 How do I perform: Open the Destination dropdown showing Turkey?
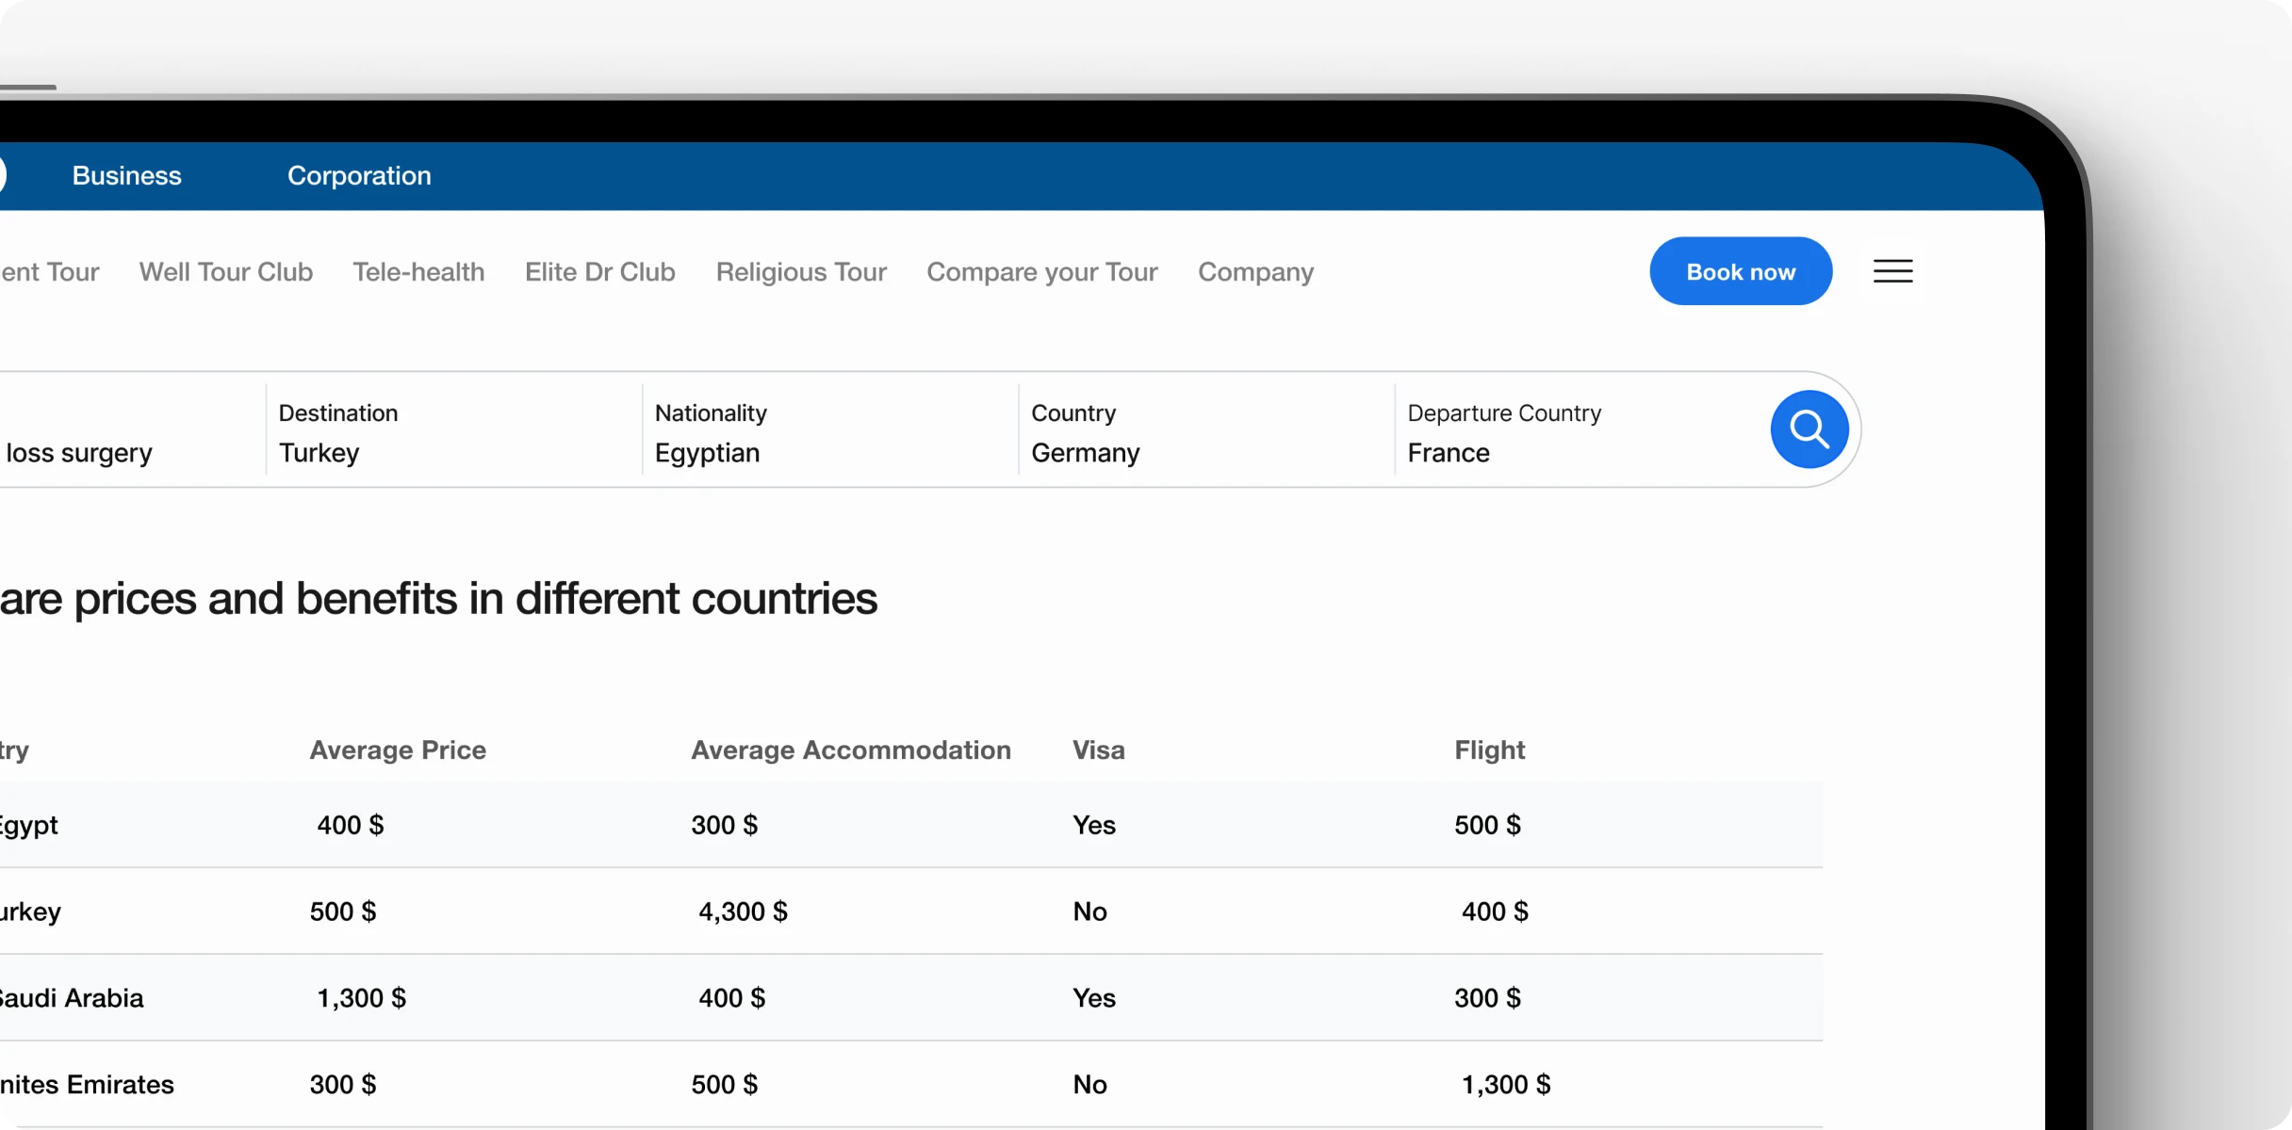(x=452, y=433)
